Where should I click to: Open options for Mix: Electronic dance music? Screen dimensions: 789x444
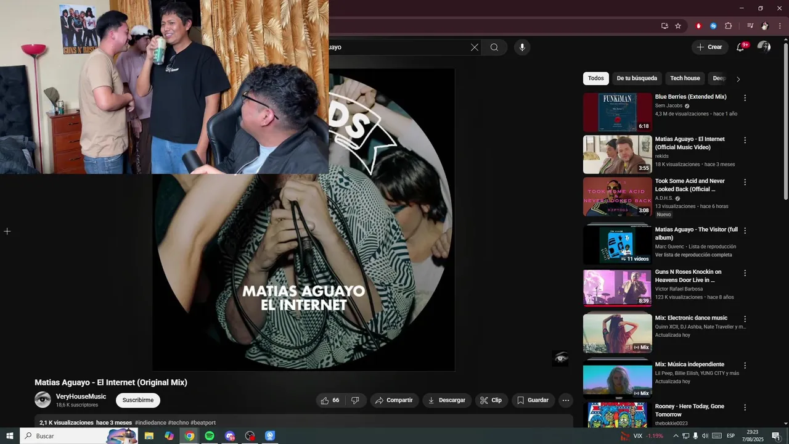(x=745, y=319)
